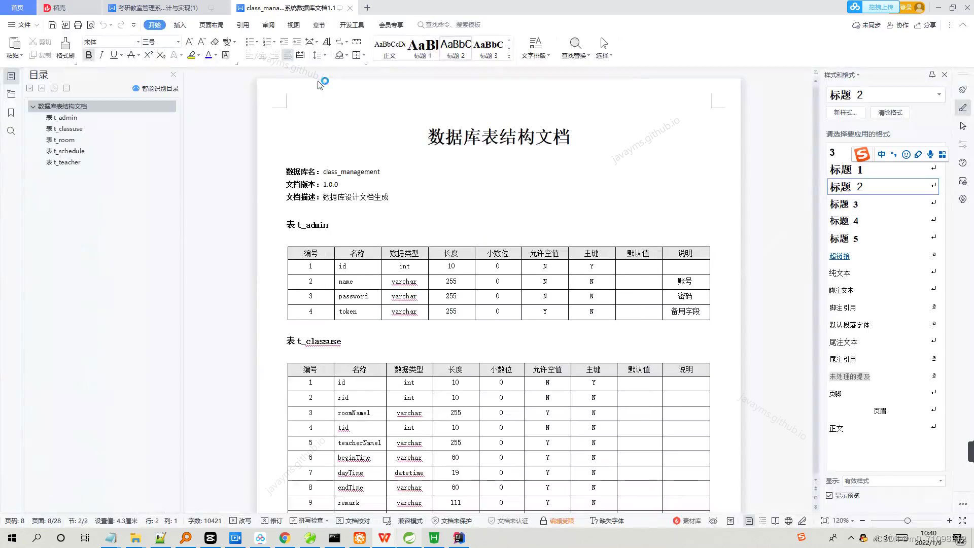
Task: Expand the style gallery arrow
Action: [509, 56]
